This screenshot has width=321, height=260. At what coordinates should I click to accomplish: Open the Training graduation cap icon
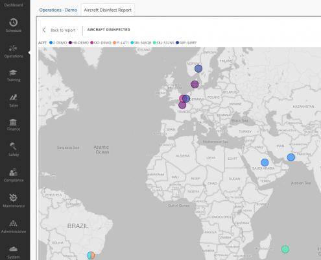(x=13, y=73)
